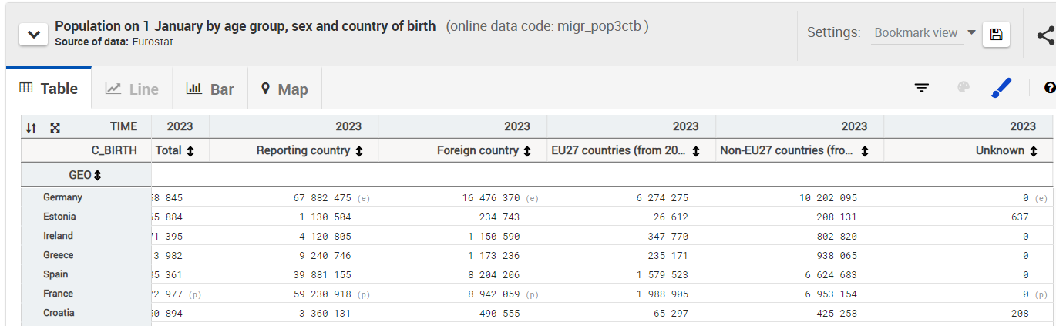Image resolution: width=1056 pixels, height=326 pixels.
Task: Click the help question mark icon
Action: [1049, 88]
